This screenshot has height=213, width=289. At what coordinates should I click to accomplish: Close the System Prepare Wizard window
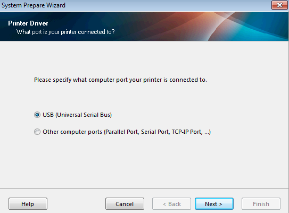click(x=279, y=5)
